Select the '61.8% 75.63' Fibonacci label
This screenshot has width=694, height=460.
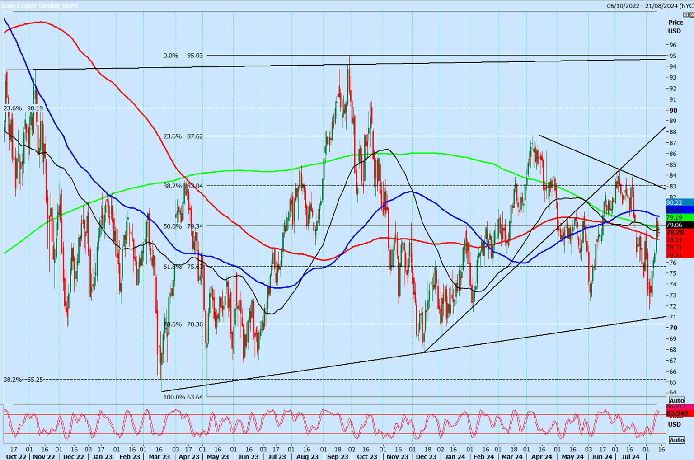(183, 267)
